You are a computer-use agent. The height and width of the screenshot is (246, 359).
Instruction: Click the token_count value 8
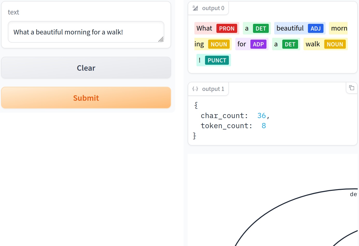click(264, 126)
